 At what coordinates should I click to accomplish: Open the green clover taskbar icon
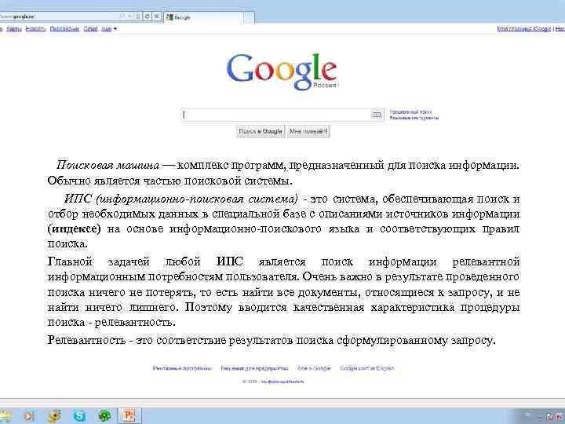tap(105, 416)
